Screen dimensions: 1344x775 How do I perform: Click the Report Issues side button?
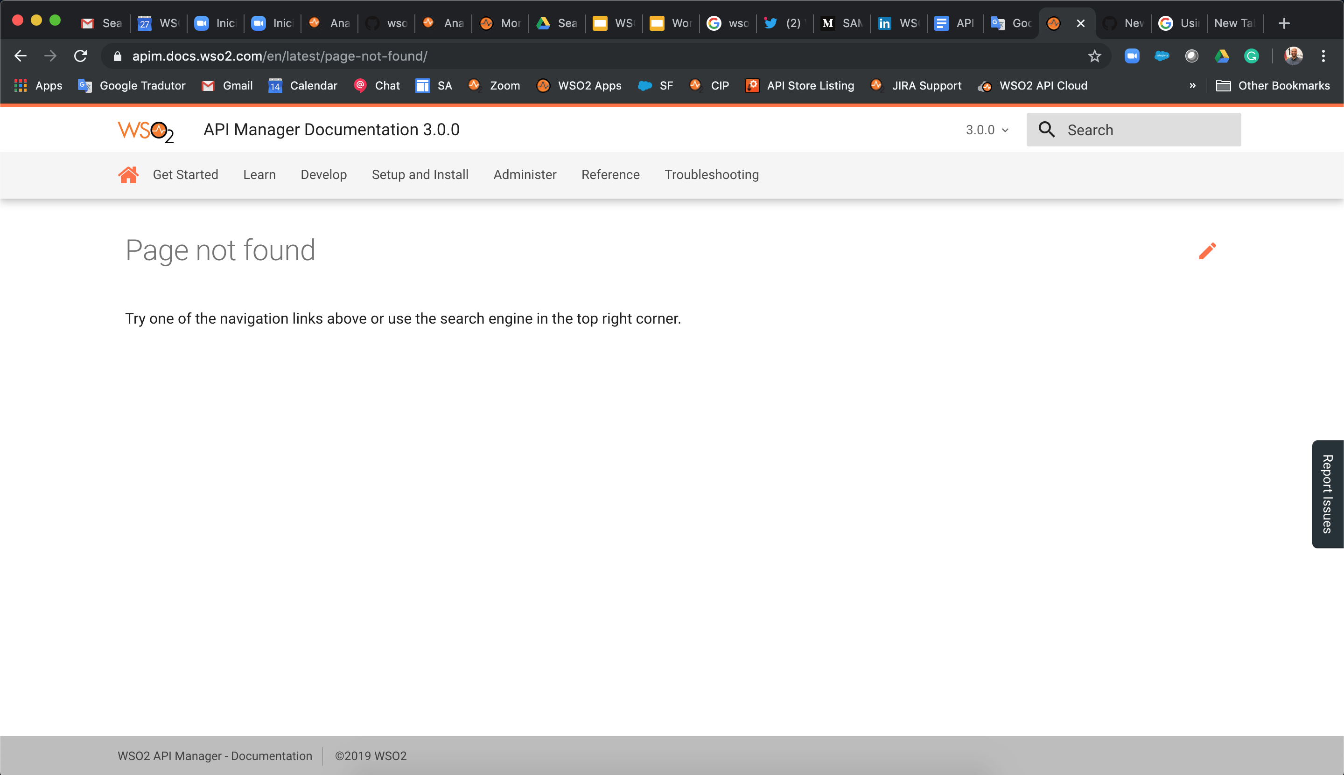tap(1328, 493)
